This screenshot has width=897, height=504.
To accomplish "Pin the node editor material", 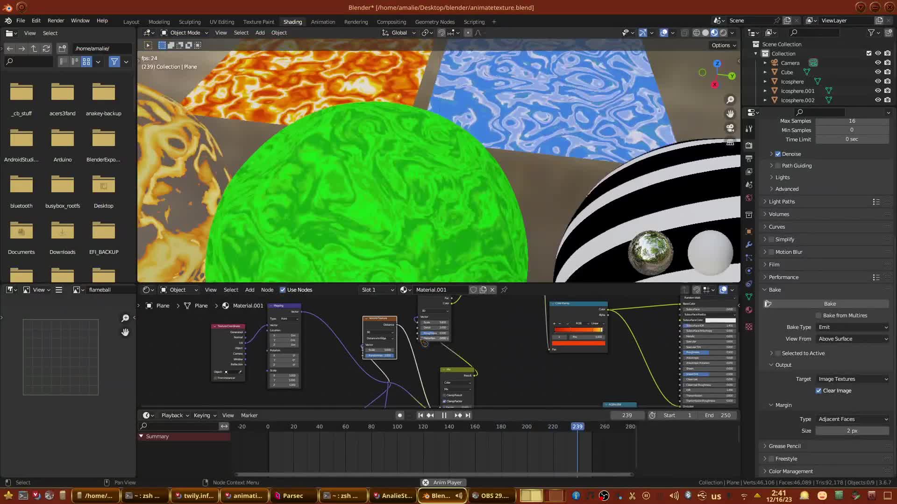I will [504, 290].
